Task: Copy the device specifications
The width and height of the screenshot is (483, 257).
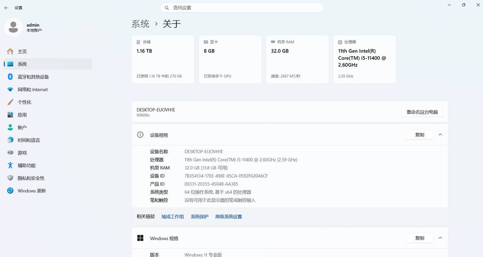Action: click(x=420, y=135)
